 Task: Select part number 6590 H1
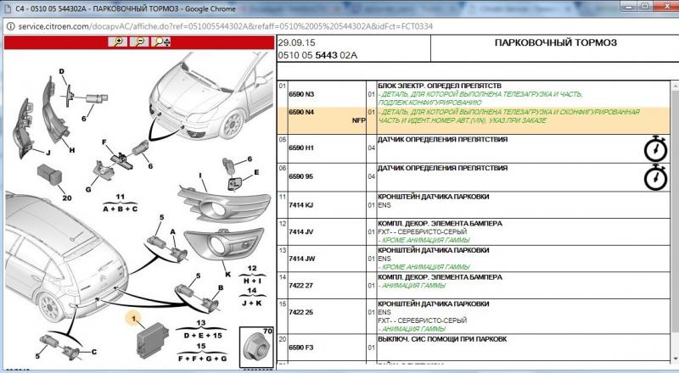click(x=301, y=148)
